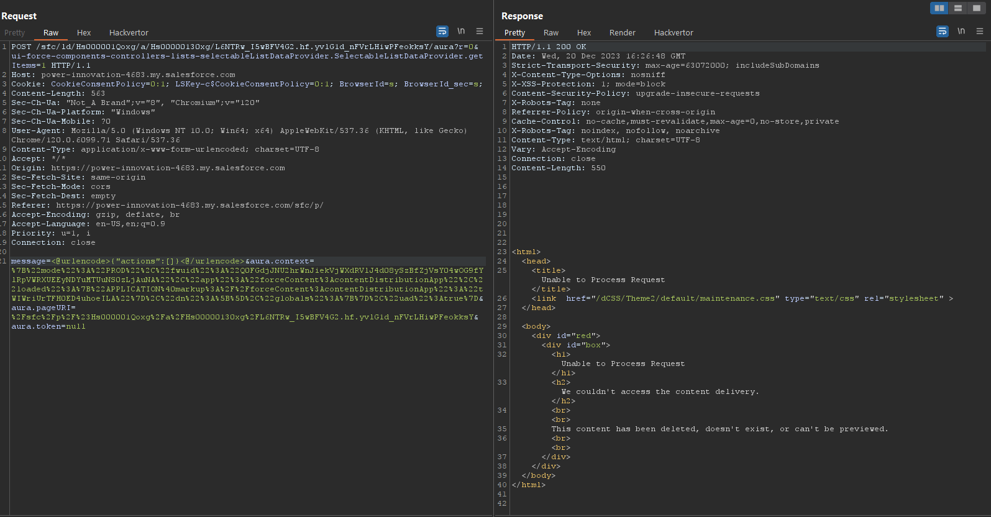Click the Request panel title
Image resolution: width=991 pixels, height=517 pixels.
19,16
